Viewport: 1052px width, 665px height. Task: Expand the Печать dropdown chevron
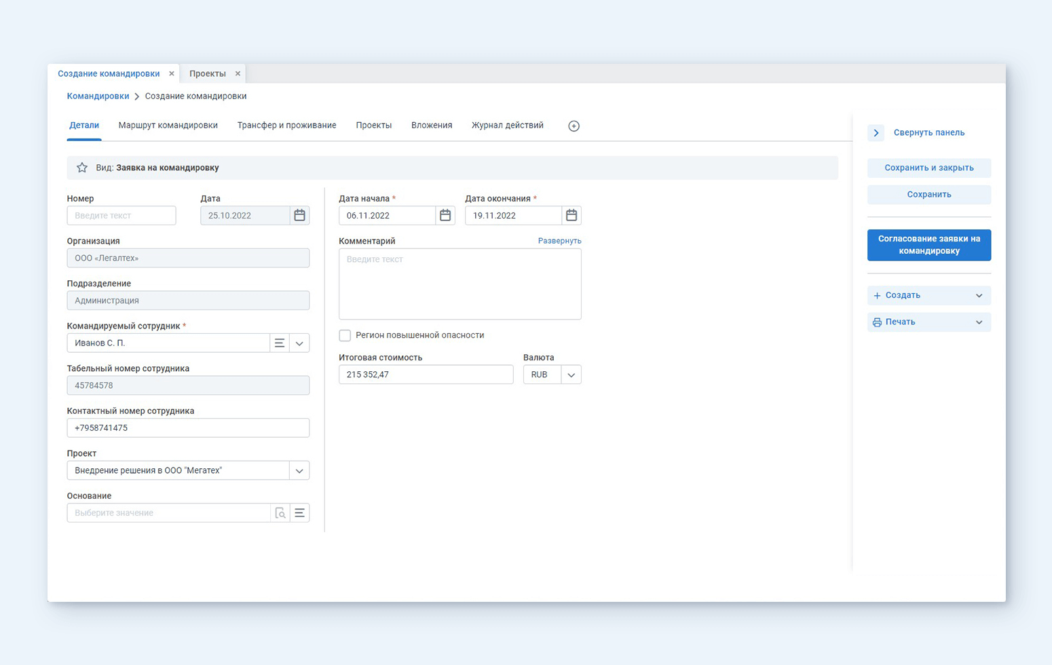[x=979, y=322]
